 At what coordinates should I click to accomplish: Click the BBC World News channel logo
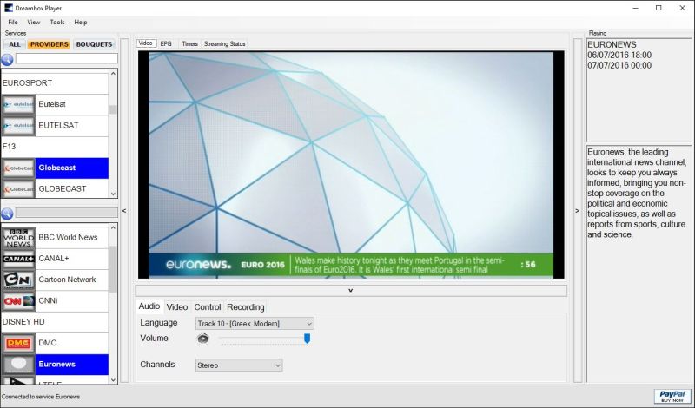(18, 238)
